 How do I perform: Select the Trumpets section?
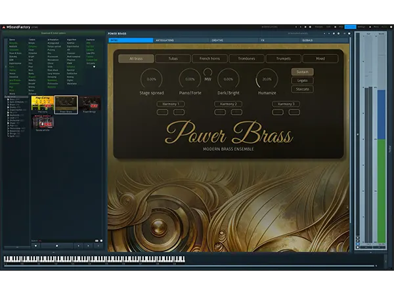[283, 58]
